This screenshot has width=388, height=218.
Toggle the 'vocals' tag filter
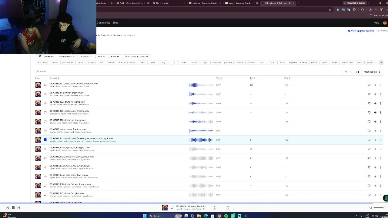(x=112, y=62)
